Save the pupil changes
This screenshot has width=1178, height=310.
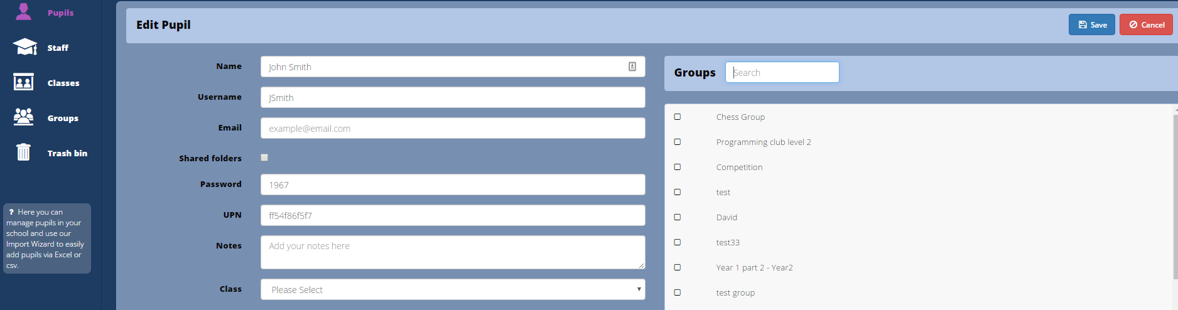[1091, 24]
